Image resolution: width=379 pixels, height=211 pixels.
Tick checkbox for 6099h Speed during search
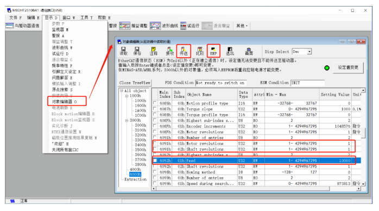click(155, 183)
